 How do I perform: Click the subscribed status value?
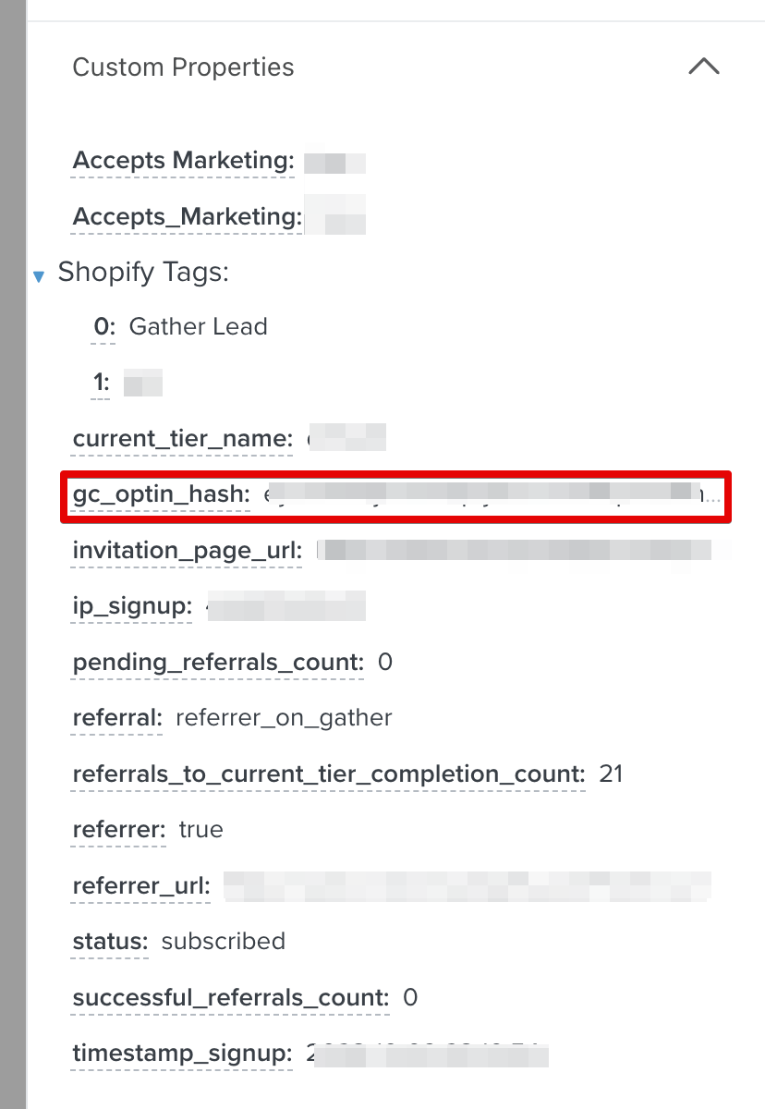(x=222, y=941)
